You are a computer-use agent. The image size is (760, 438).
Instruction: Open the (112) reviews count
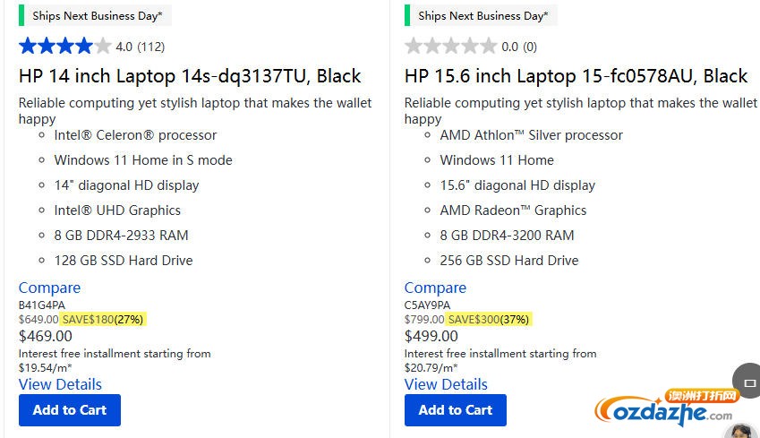click(151, 47)
